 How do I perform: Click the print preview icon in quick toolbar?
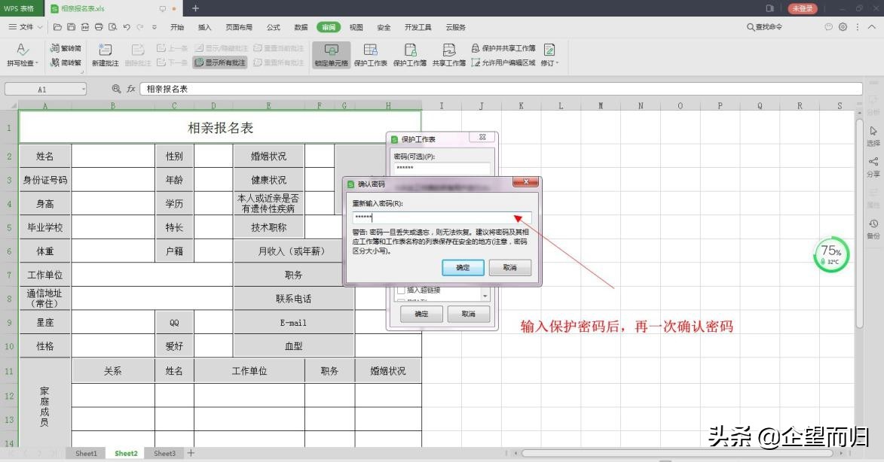point(113,27)
